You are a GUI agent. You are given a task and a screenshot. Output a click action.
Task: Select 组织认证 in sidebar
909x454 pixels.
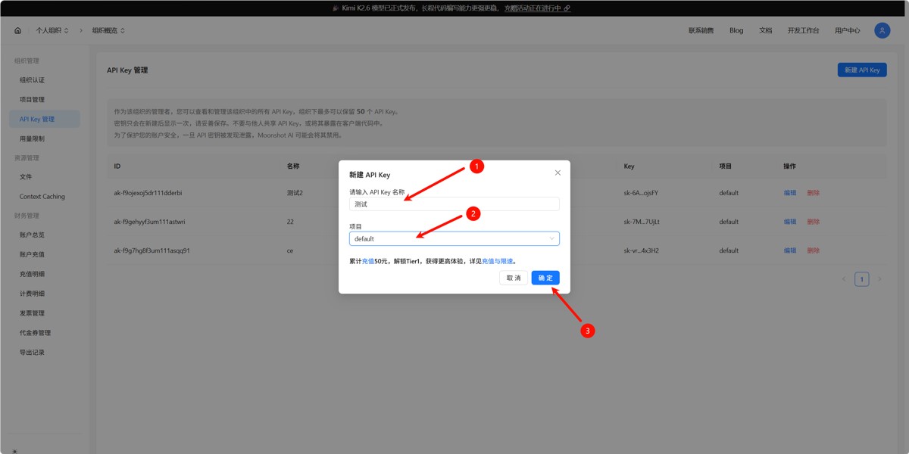45,79
